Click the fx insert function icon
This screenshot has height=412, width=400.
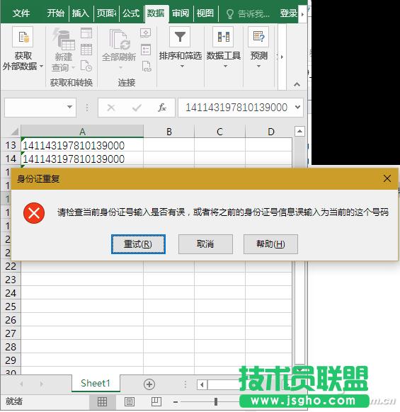click(161, 108)
